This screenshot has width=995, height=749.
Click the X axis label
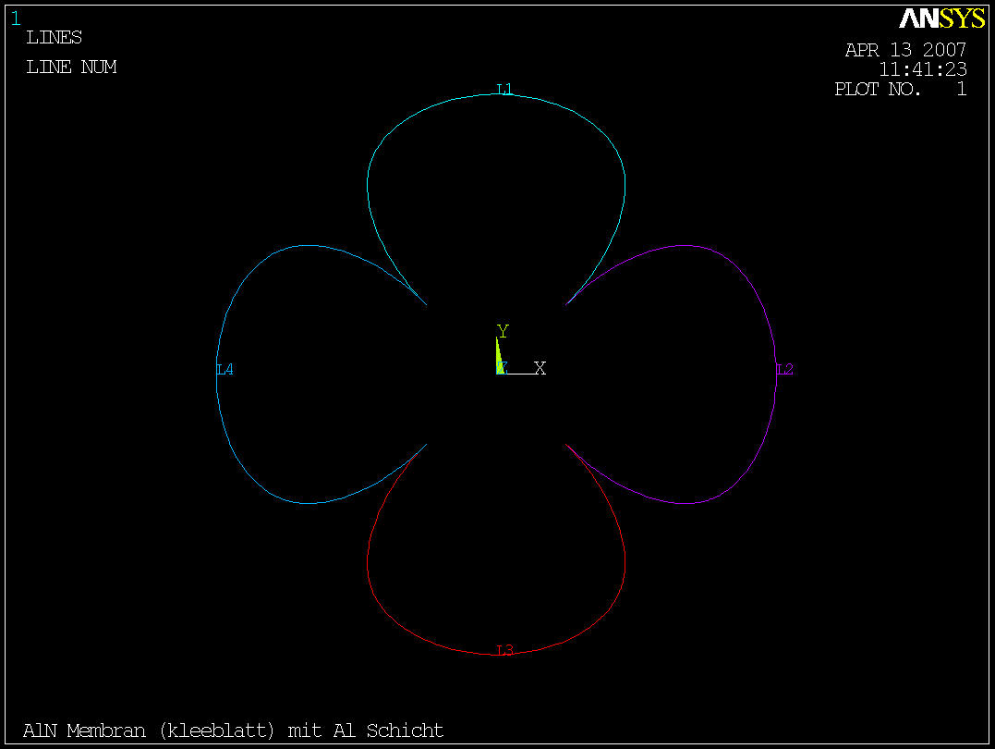point(540,368)
